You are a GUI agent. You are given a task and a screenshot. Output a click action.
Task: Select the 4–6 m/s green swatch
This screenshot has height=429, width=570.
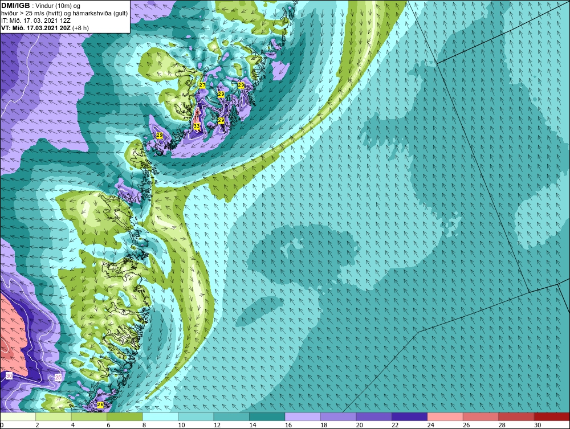(x=89, y=416)
